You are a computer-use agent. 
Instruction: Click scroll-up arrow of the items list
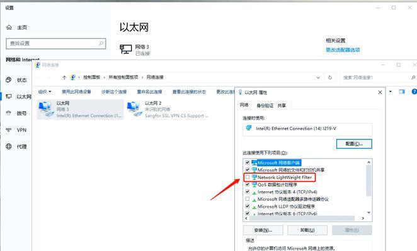(x=368, y=163)
